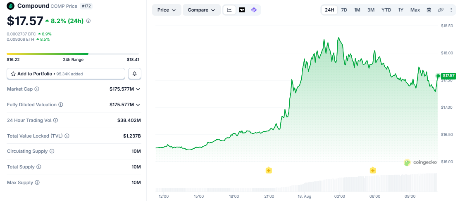Viewport: 460px width, 201px height.
Task: Click the $18.41 range high value
Action: [x=133, y=60]
